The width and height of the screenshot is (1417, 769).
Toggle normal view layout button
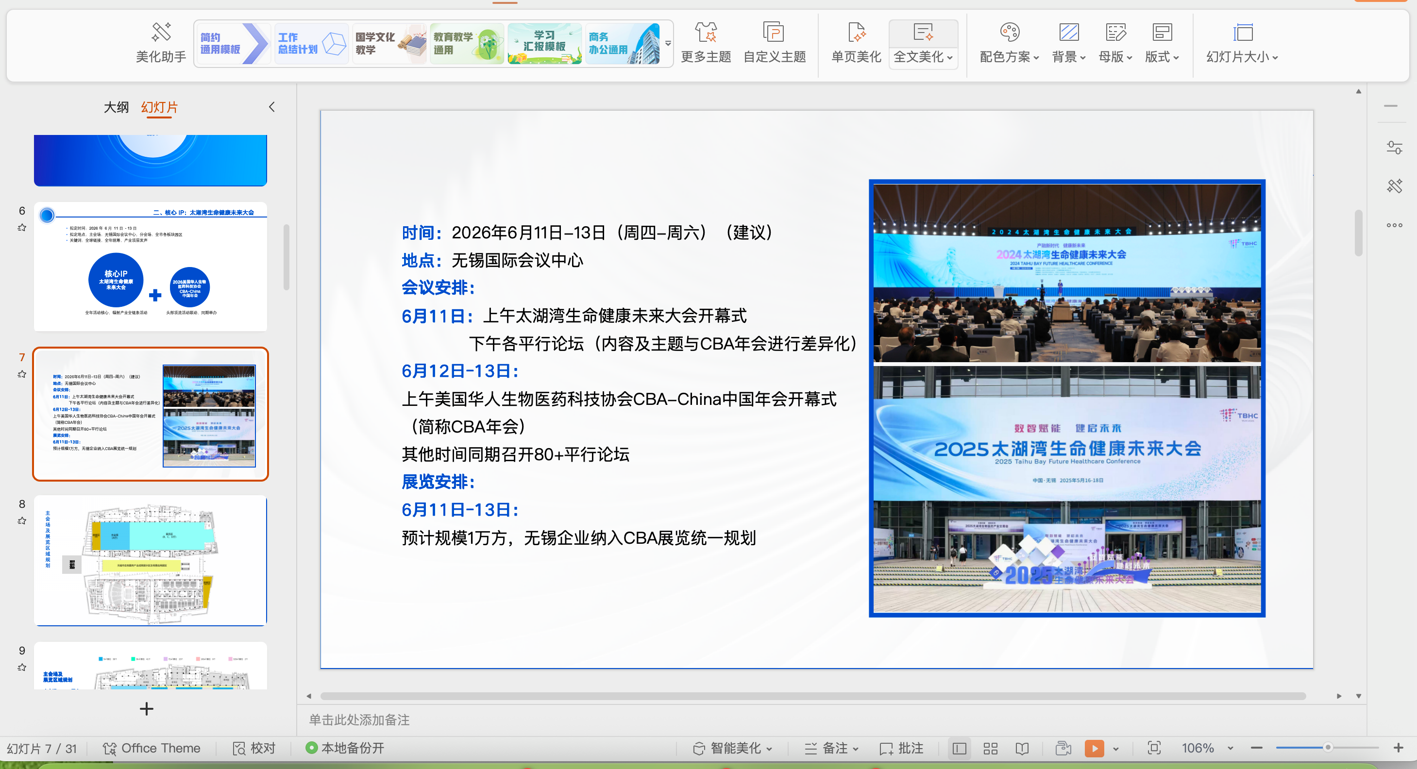[959, 748]
